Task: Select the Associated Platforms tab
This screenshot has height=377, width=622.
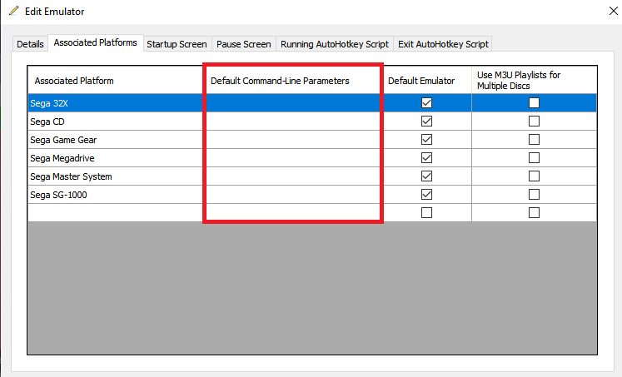Action: coord(95,42)
